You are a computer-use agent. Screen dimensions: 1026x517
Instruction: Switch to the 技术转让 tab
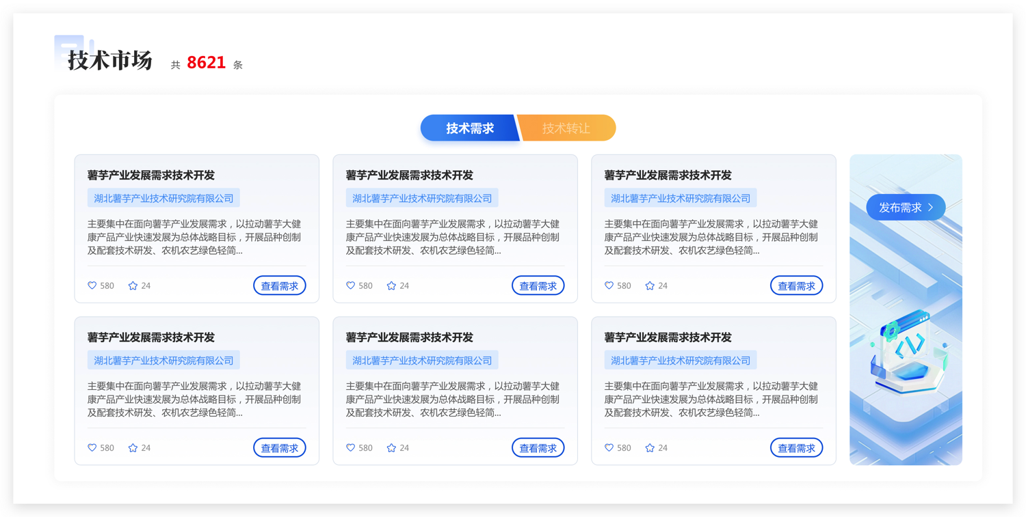pos(566,128)
